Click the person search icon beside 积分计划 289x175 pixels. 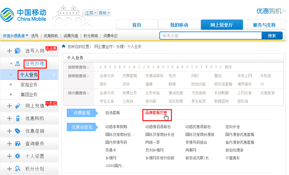18,168
